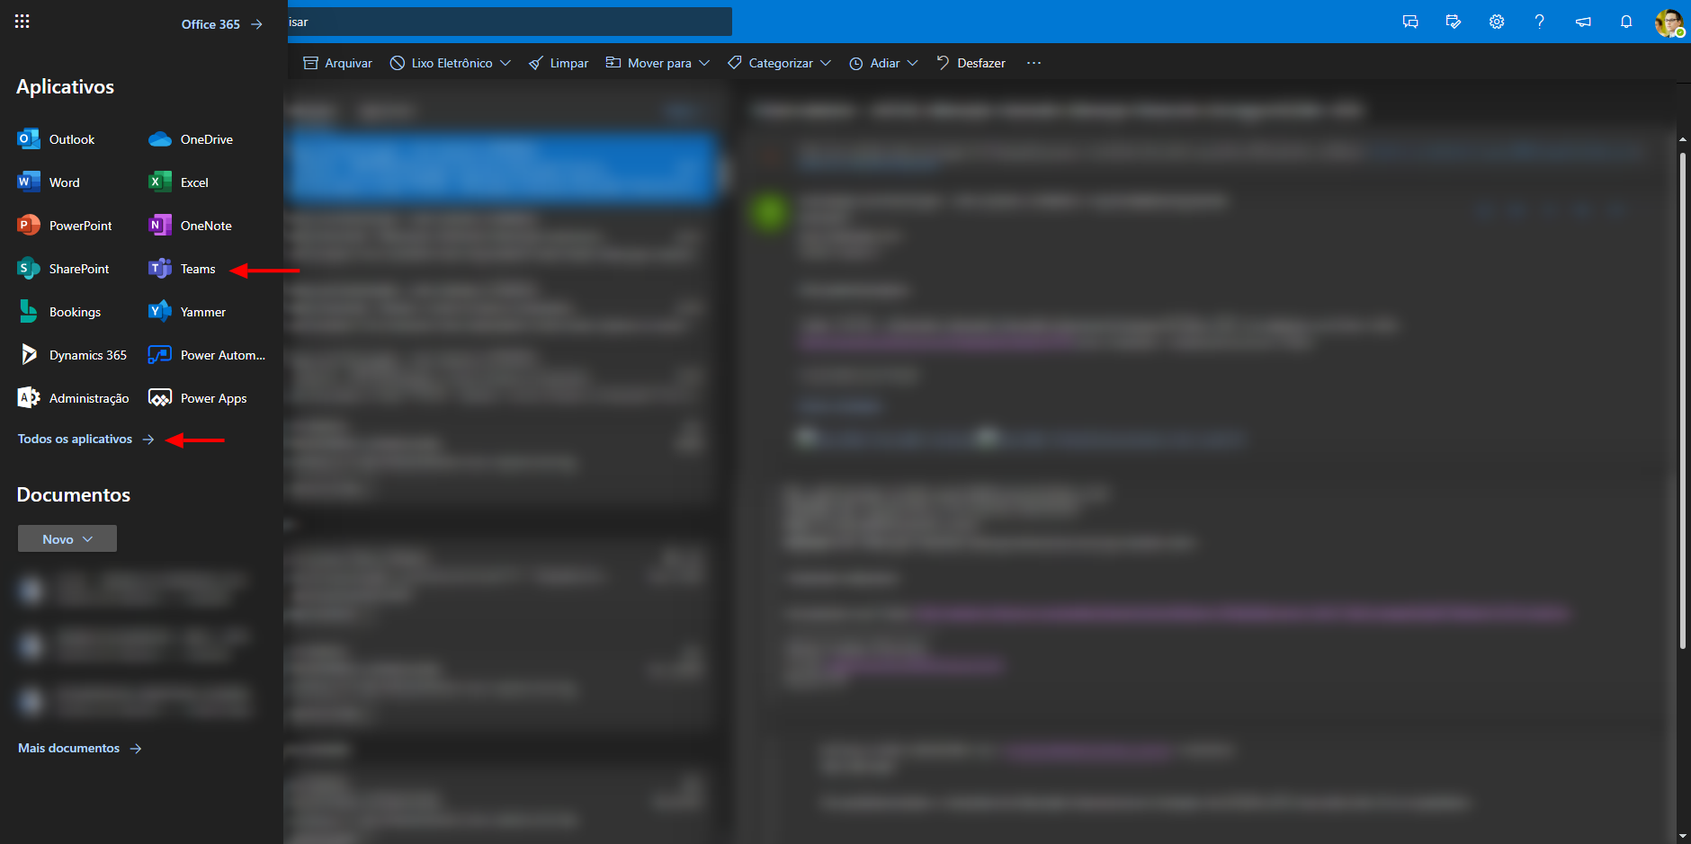Image resolution: width=1691 pixels, height=844 pixels.
Task: Open the My Day calendar-check icon
Action: tap(1454, 22)
